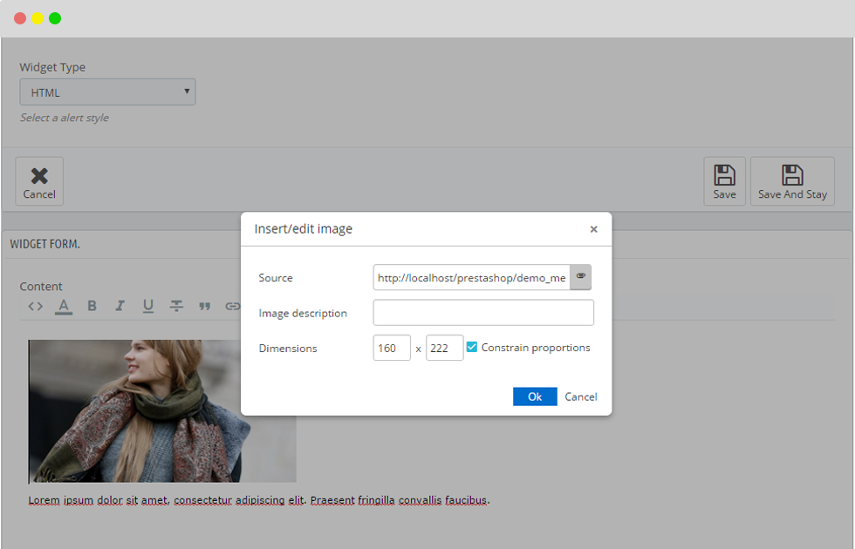Click the X Cancel button in widget toolbar

39,181
